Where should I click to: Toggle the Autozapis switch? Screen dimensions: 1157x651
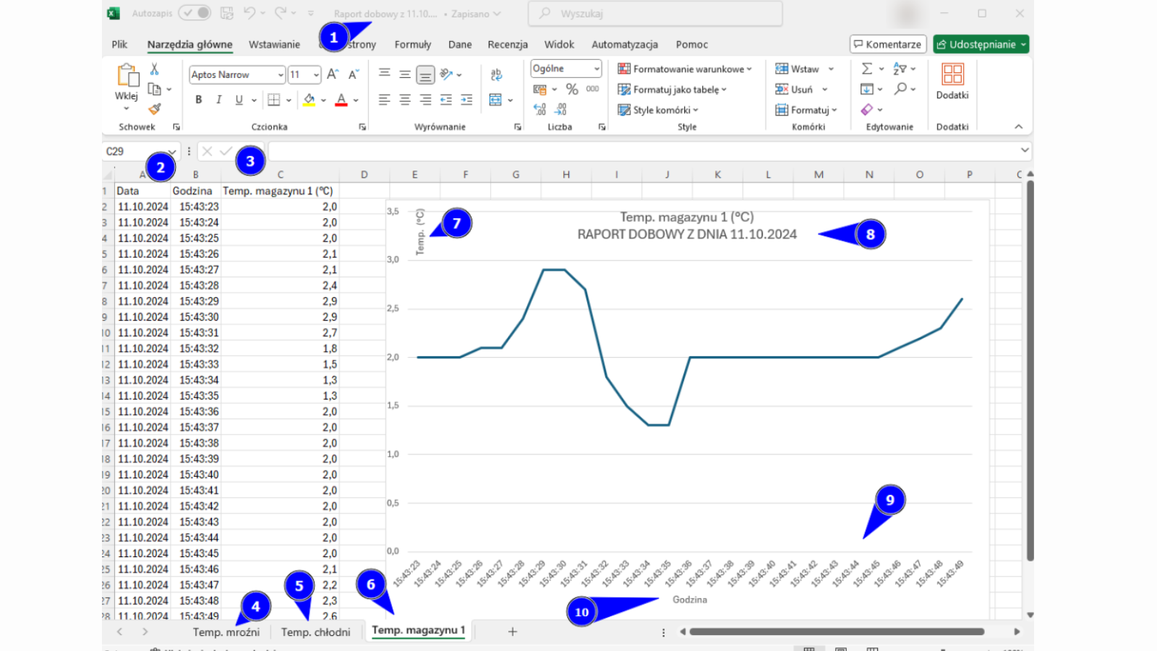[195, 13]
